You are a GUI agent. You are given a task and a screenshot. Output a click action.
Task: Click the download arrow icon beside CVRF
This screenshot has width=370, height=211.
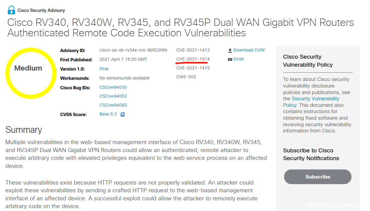click(x=230, y=50)
